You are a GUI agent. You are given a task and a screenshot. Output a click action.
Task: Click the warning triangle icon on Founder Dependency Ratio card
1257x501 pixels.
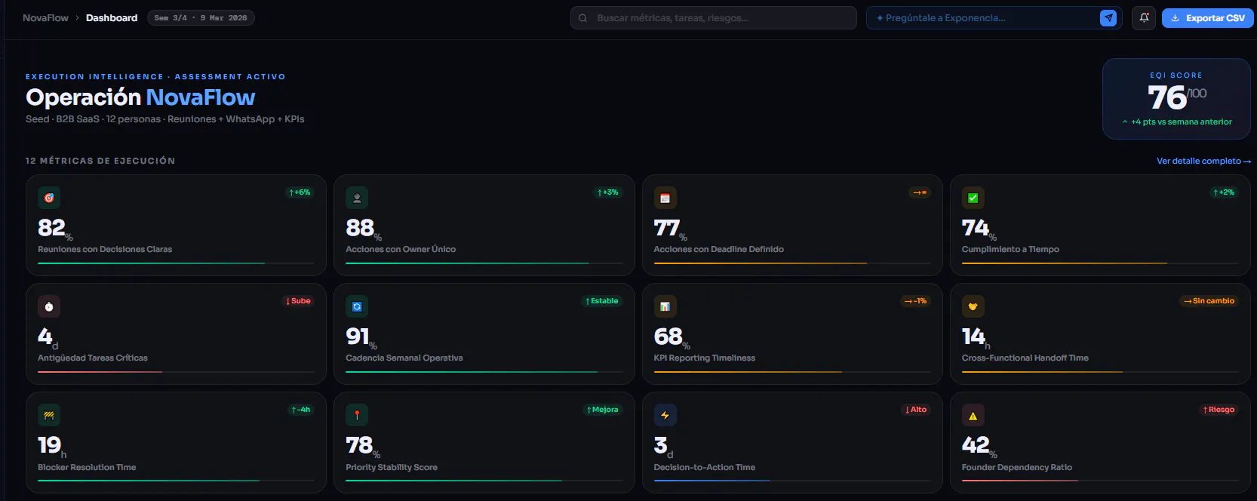tap(973, 415)
